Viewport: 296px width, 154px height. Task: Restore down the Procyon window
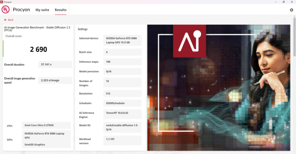(x=284, y=2)
